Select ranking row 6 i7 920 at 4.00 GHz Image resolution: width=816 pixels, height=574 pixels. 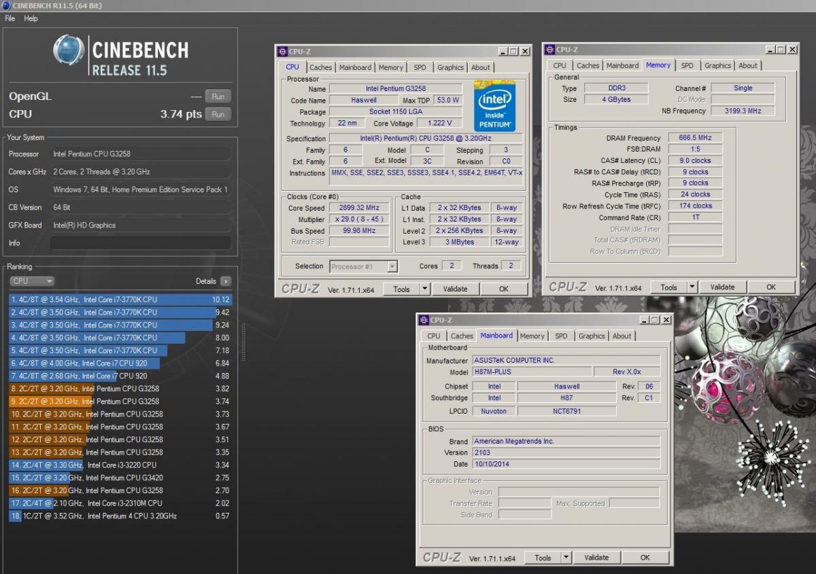[x=120, y=363]
